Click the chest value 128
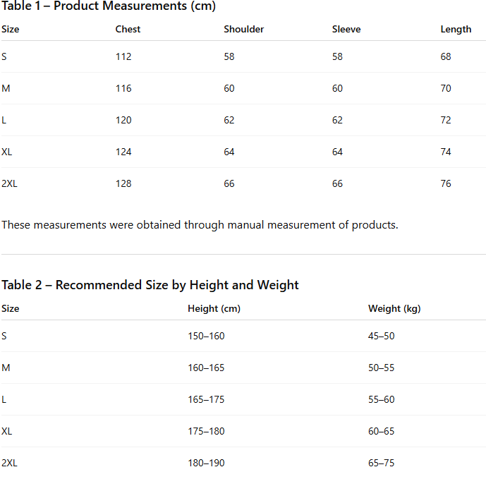Screen dimensions: 486x503 point(123,183)
